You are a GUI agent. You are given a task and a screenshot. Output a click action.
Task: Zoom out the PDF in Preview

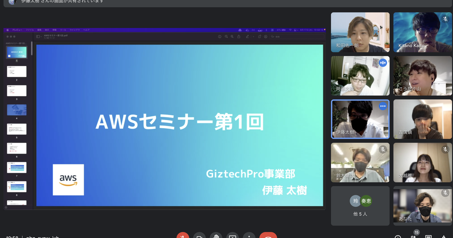(x=226, y=37)
